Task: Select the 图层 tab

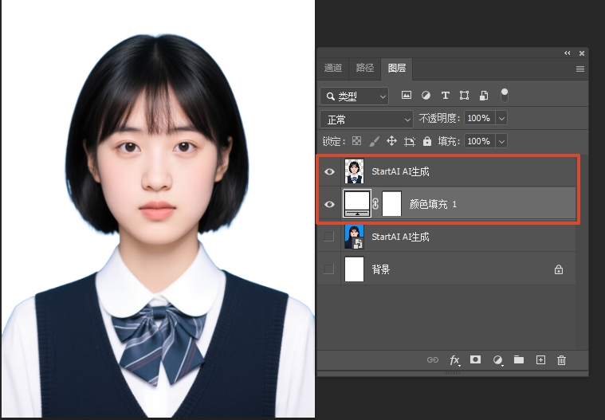Action: (397, 69)
